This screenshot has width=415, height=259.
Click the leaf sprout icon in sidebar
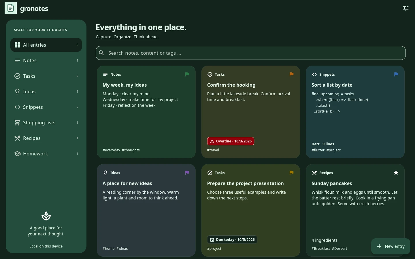point(46,216)
